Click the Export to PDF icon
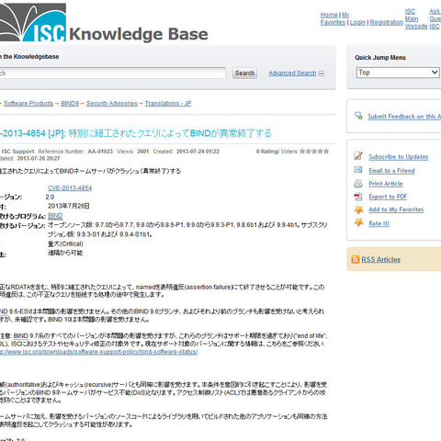This screenshot has width=441, height=441. tap(358, 197)
